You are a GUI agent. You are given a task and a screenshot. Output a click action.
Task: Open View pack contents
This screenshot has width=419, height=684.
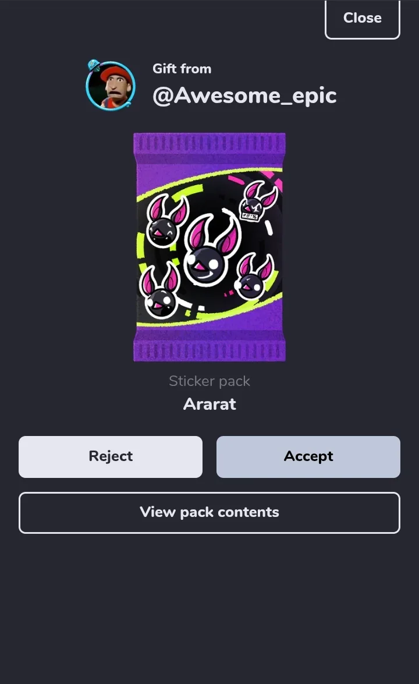pos(210,513)
